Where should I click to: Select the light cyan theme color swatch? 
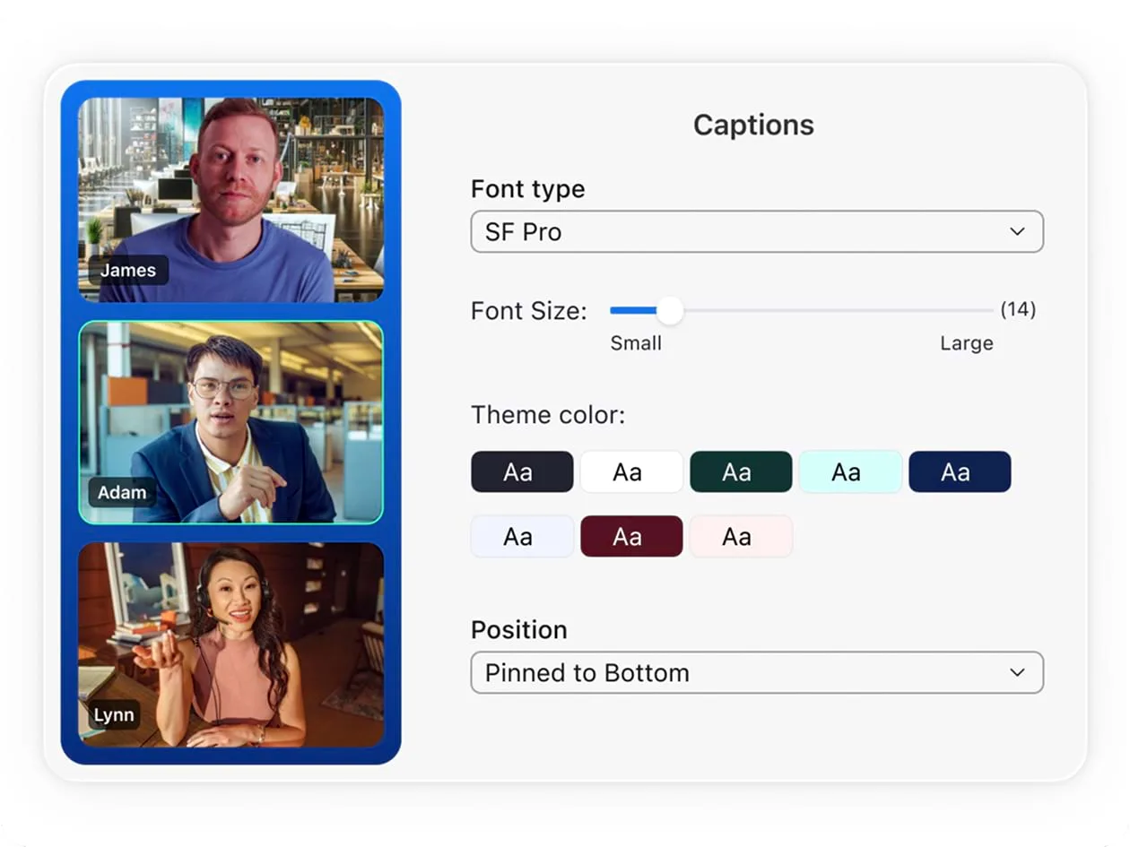point(850,472)
